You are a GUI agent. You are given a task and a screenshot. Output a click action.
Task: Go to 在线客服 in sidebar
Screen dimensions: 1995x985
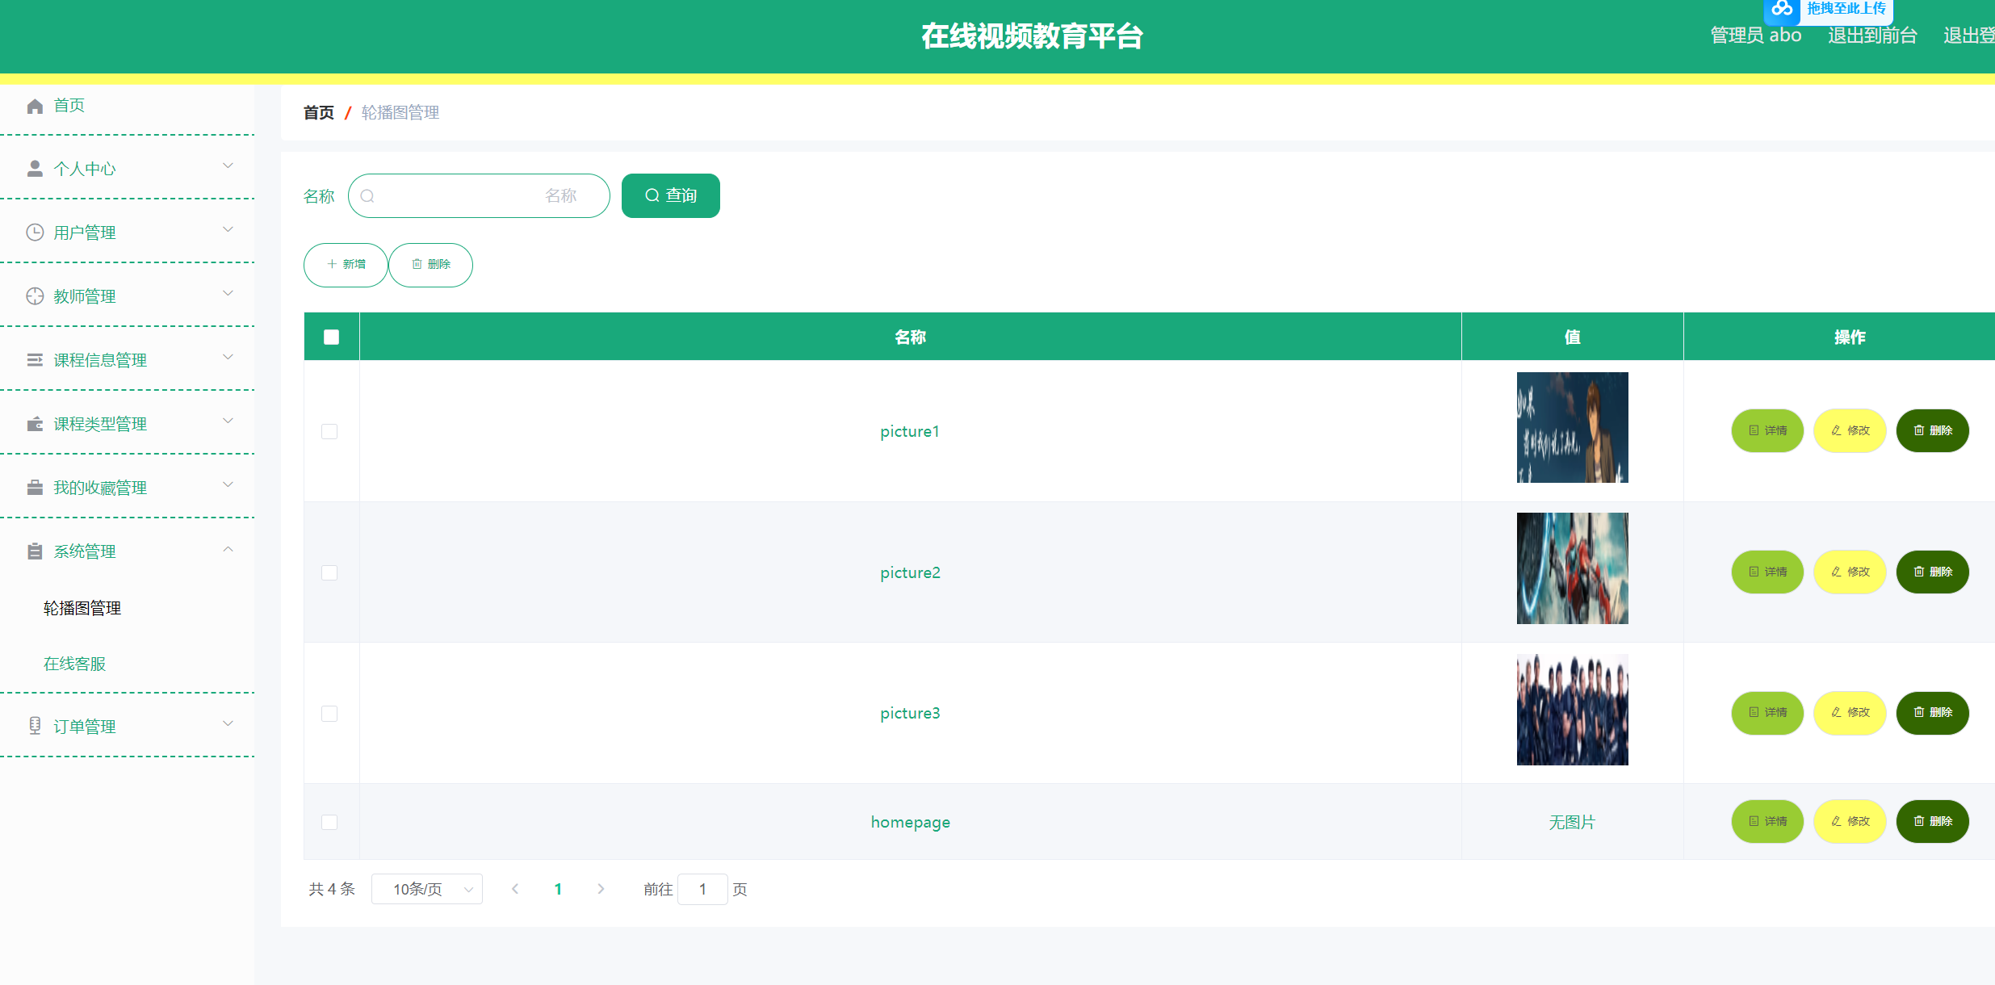[x=74, y=664]
